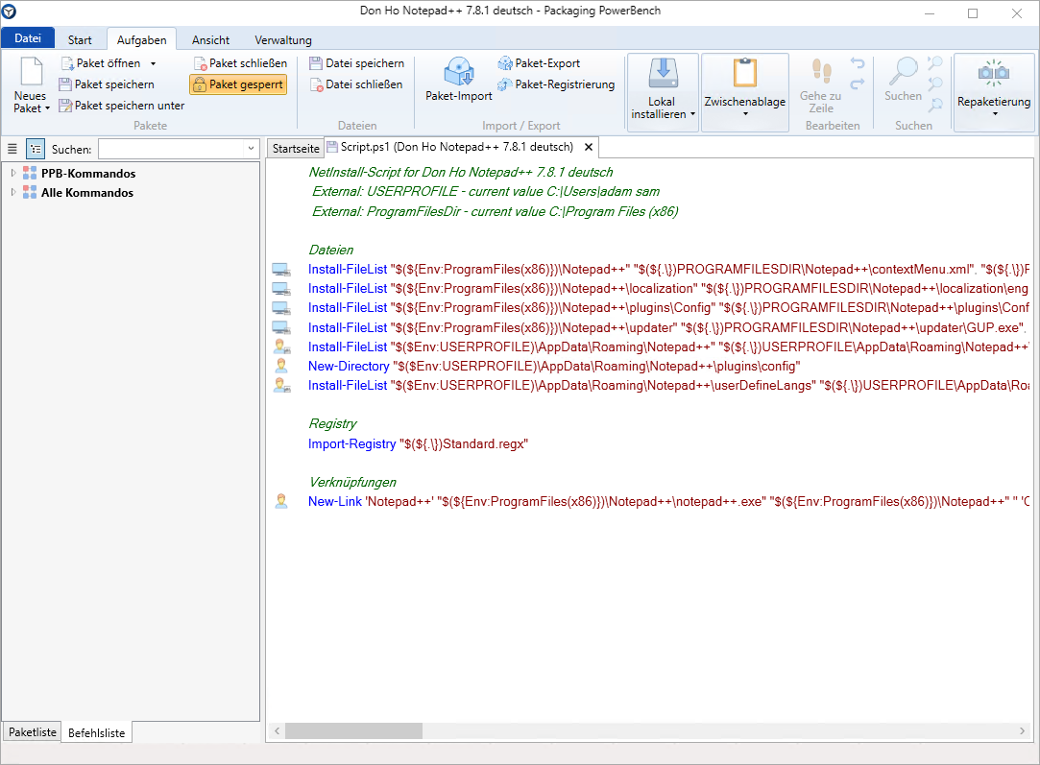
Task: Expand the PPB-Kommandos tree node
Action: click(x=13, y=174)
